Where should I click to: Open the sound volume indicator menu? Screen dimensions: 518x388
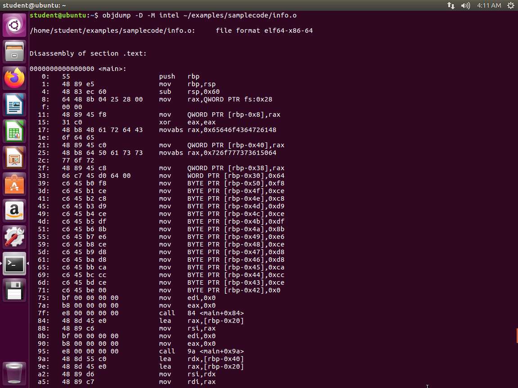pyautogui.click(x=465, y=5)
